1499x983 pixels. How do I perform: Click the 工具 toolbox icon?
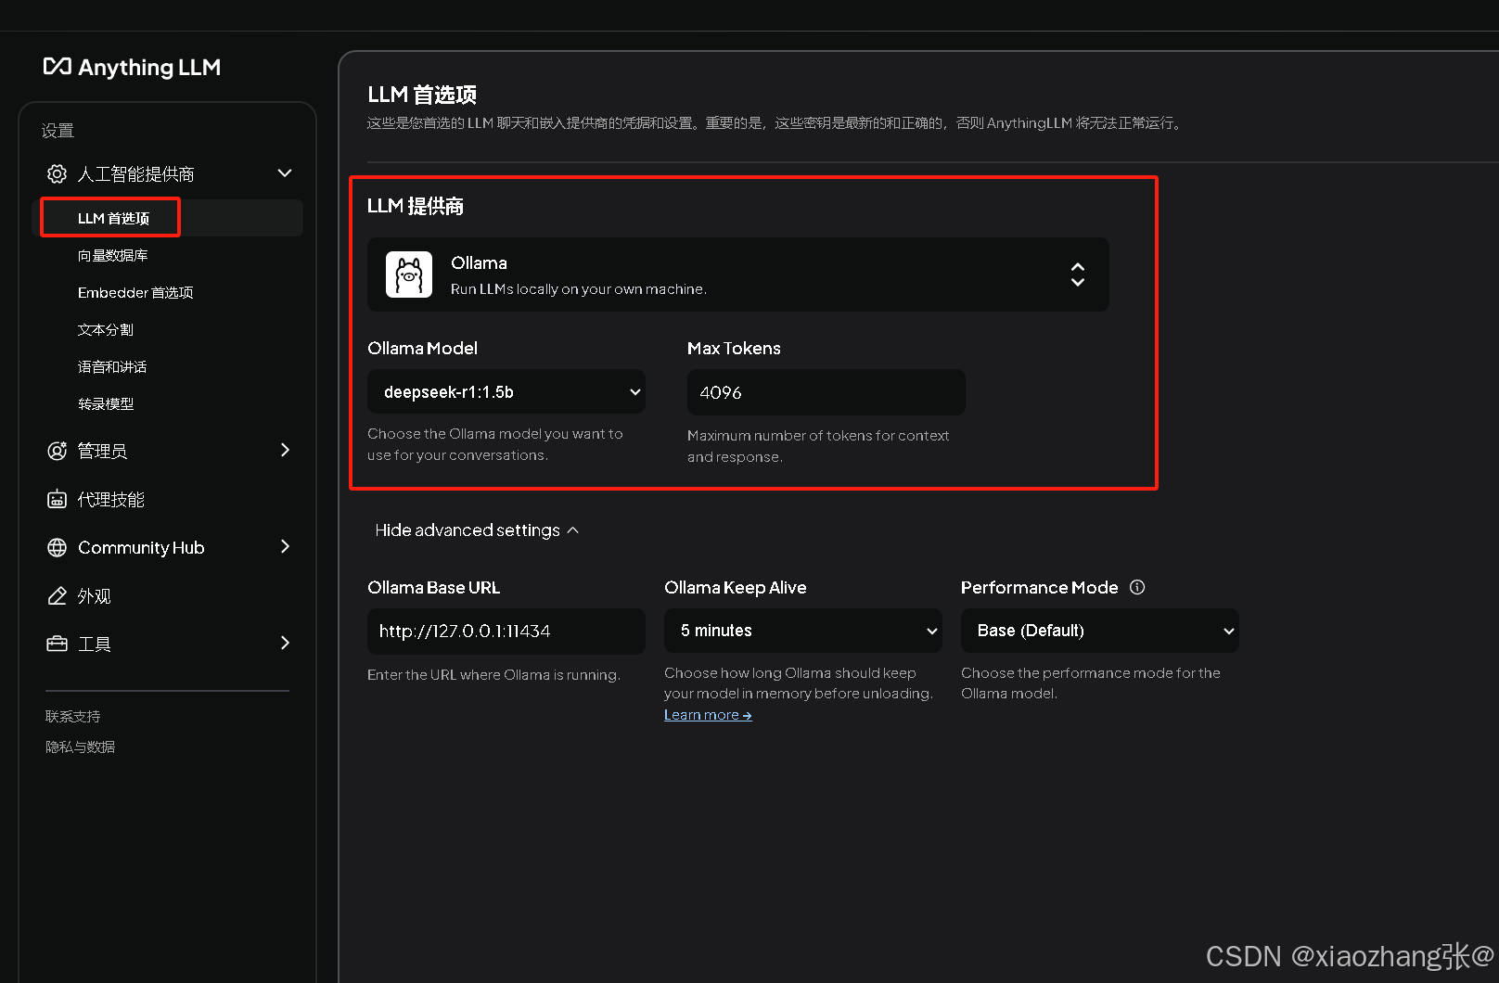point(56,644)
